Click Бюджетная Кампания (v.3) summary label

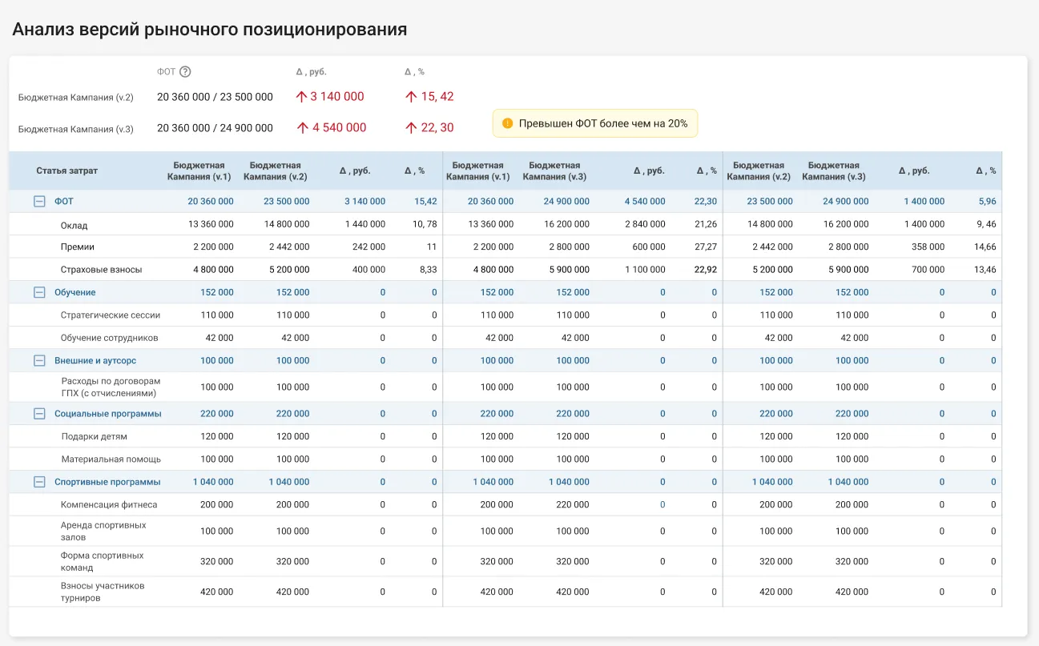tap(76, 129)
